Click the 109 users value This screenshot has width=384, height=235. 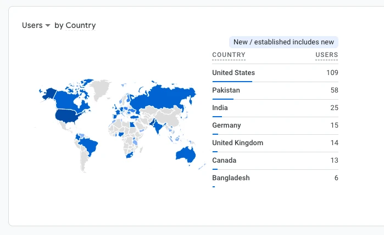(331, 72)
